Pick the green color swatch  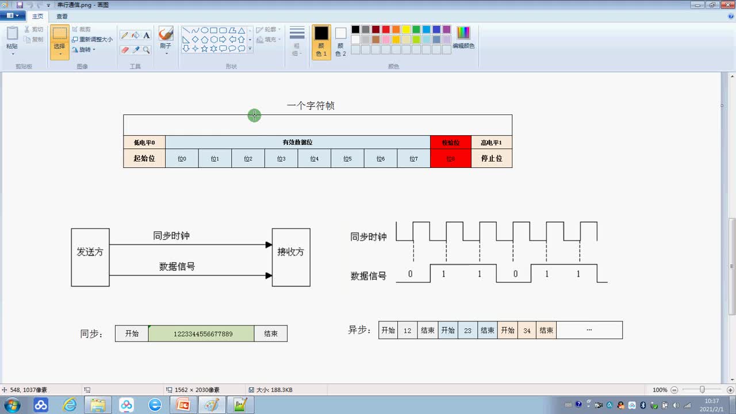(416, 29)
